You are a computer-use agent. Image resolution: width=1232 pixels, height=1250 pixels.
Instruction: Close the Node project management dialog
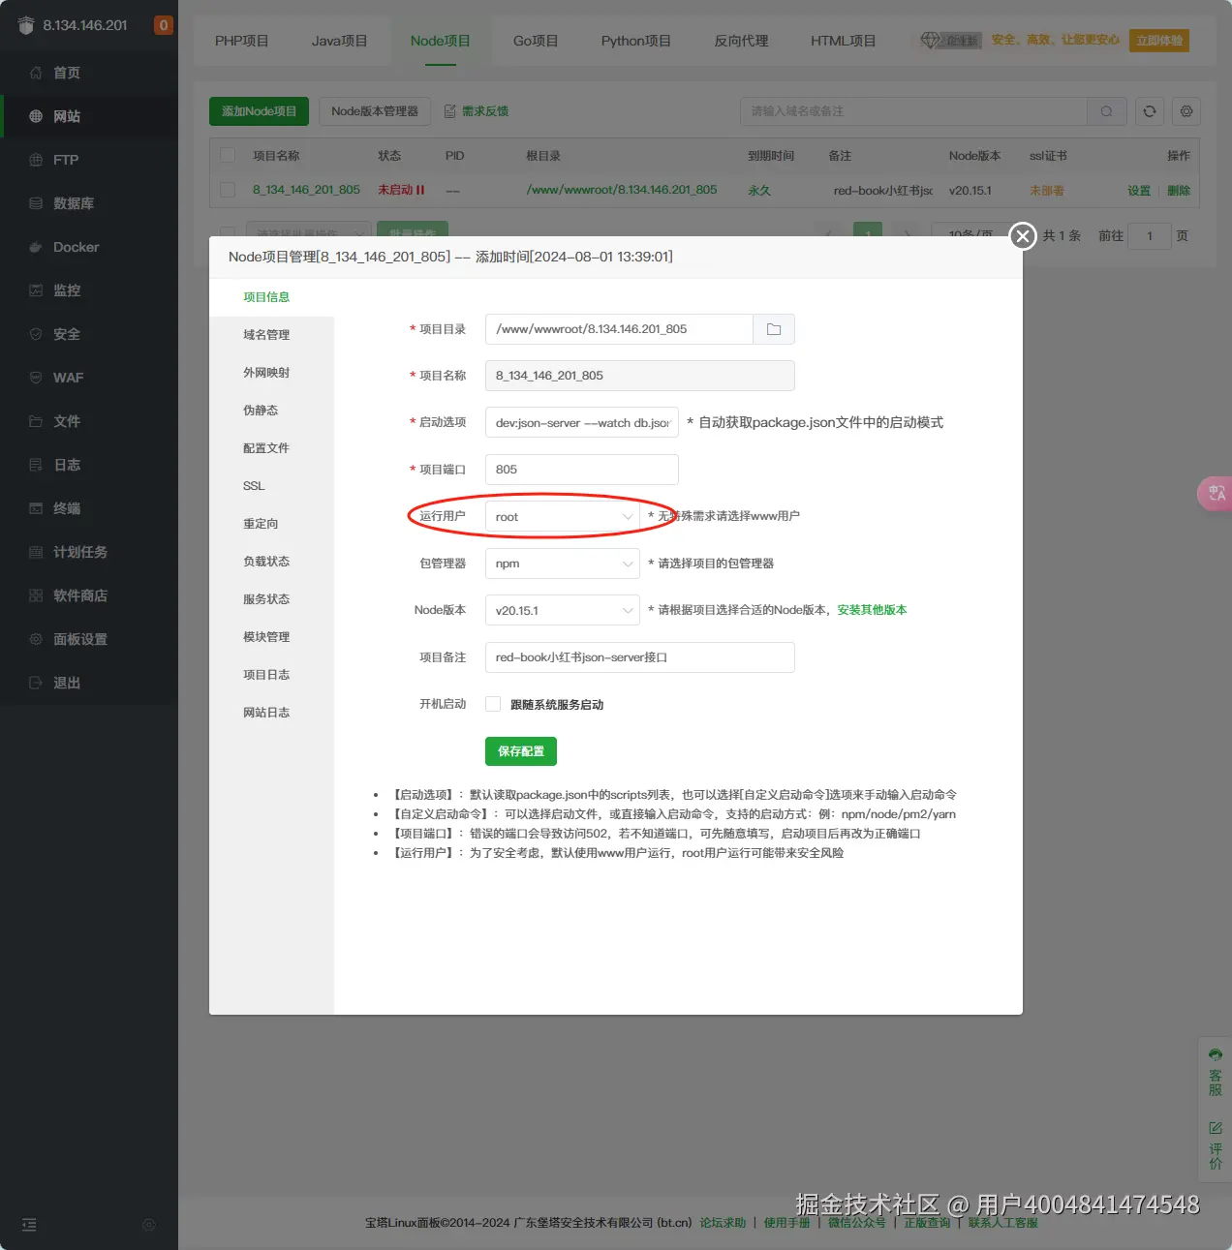click(x=1023, y=235)
